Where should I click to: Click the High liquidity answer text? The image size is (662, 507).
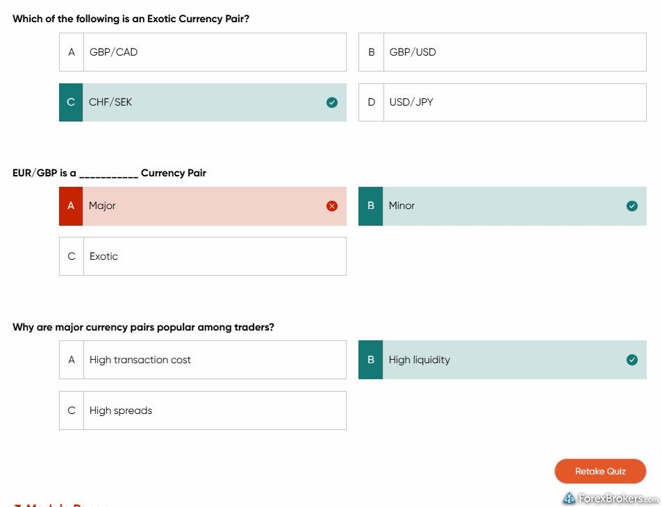[x=420, y=360]
